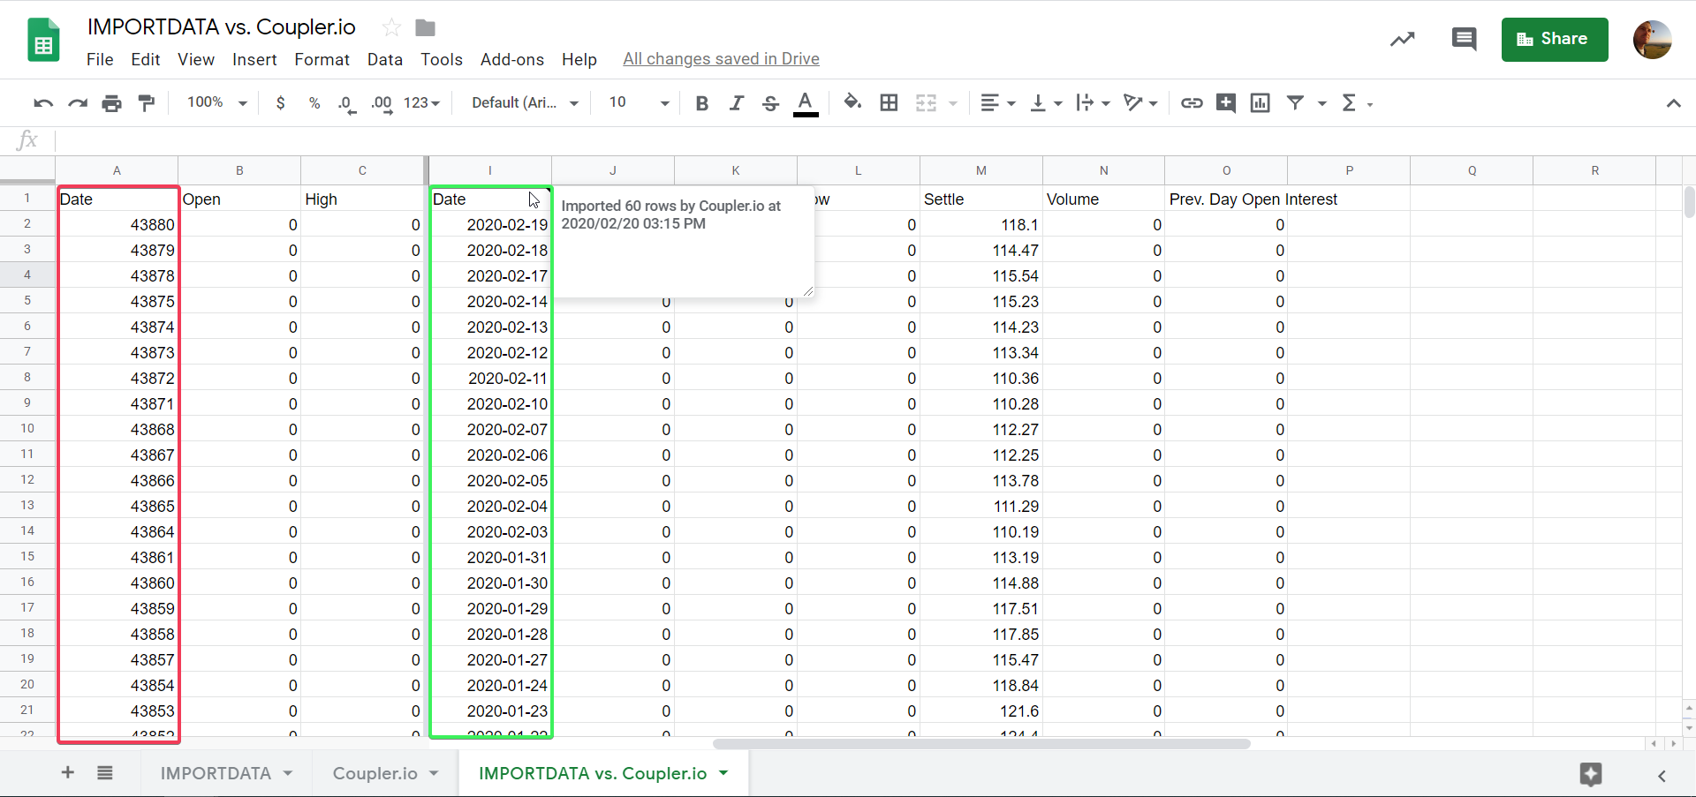Viewport: 1696px width, 797px height.
Task: Click the horizontal scrollbar
Action: tap(981, 744)
